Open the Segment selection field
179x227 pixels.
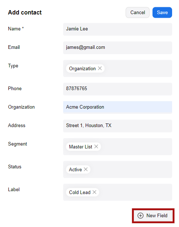pos(118,147)
